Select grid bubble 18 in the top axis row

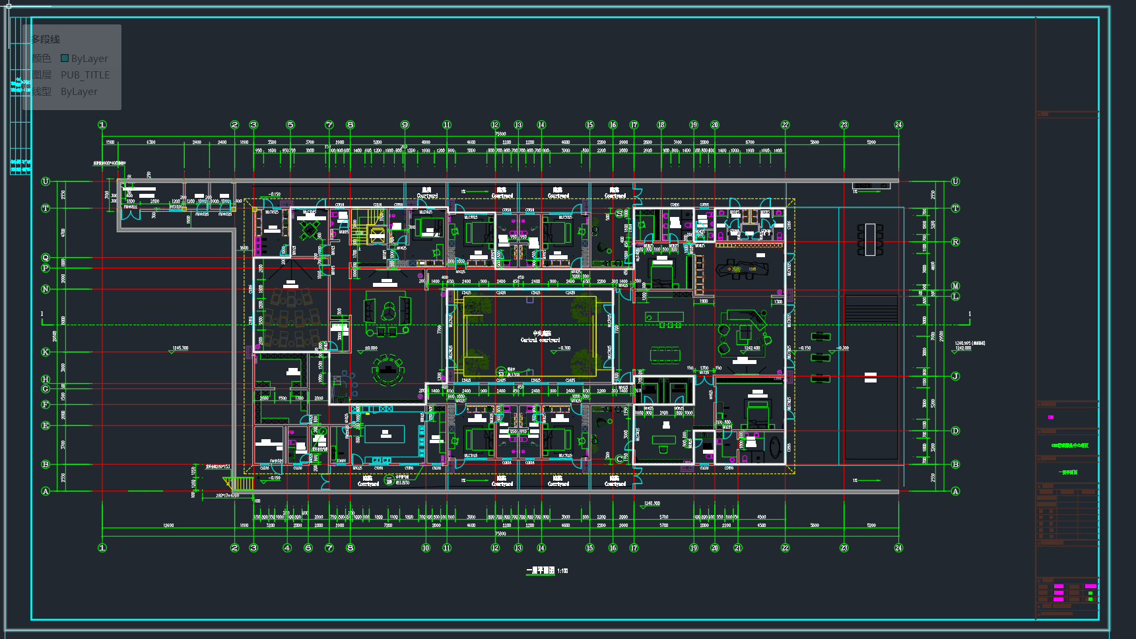coord(661,125)
